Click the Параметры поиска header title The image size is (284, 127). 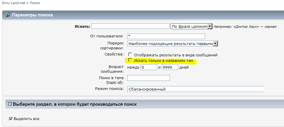click(32, 15)
